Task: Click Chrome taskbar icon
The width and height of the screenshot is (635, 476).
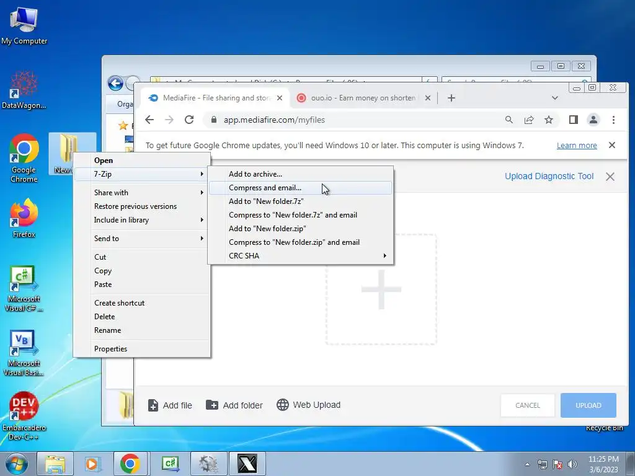Action: click(130, 464)
